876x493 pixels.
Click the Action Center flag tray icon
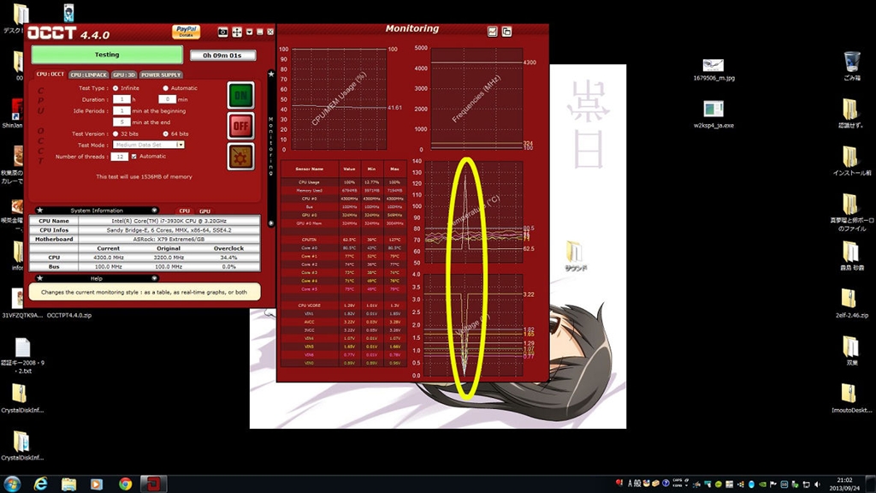pyautogui.click(x=773, y=484)
